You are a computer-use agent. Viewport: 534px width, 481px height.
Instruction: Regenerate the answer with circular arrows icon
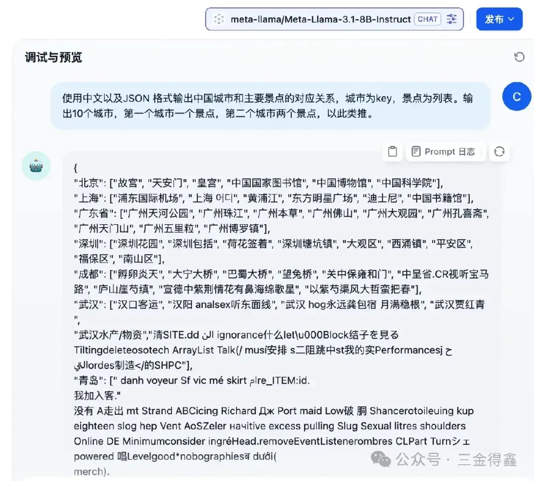click(x=499, y=152)
